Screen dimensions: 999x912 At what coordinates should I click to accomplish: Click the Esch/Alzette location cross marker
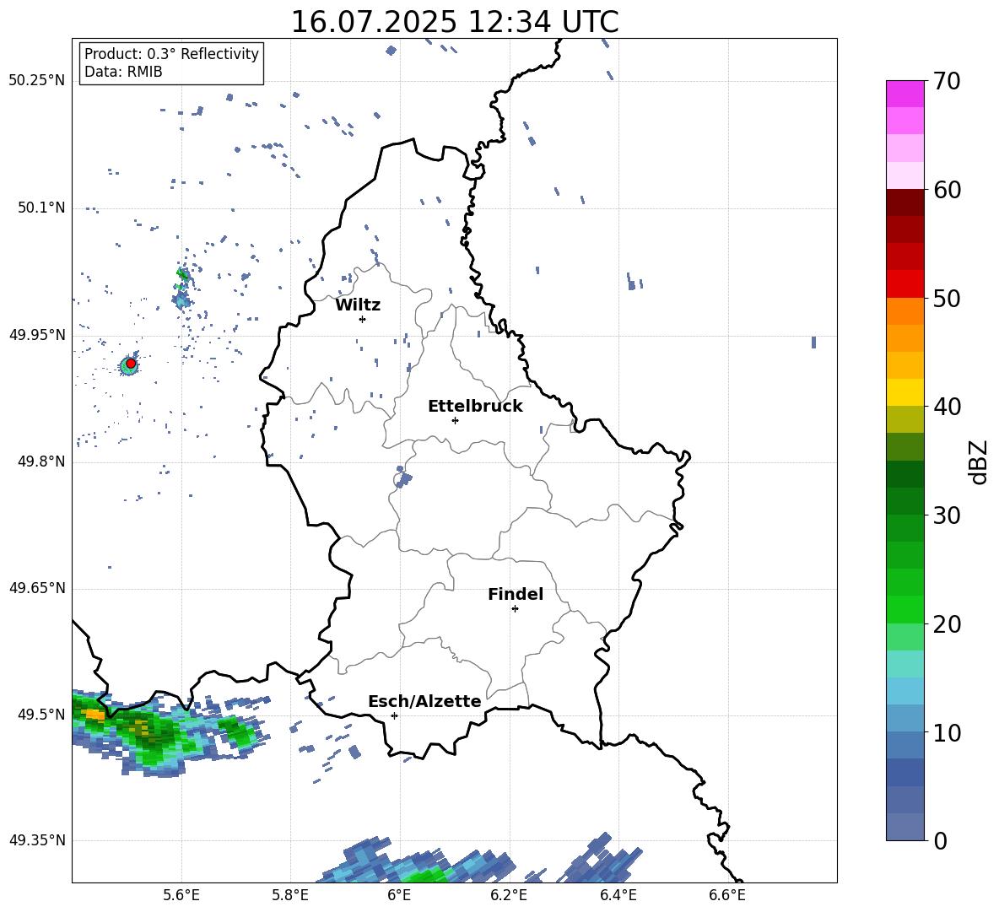394,715
